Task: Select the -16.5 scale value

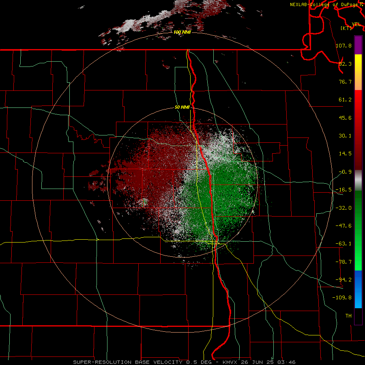Action: 344,190
